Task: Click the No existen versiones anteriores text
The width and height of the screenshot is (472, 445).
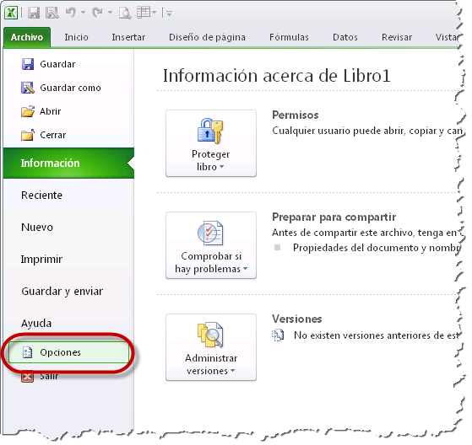Action: 377,335
